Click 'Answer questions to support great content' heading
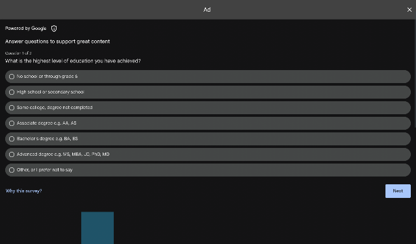 coord(57,42)
